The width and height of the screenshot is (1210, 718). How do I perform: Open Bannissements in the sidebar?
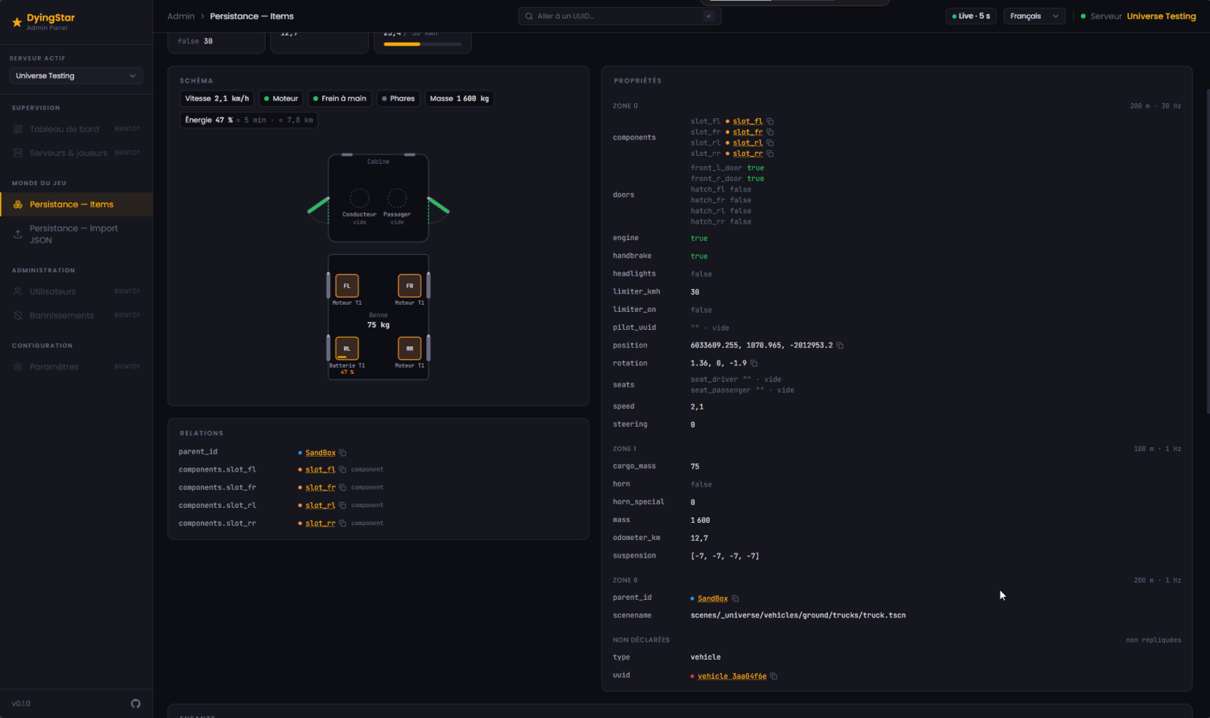(76, 316)
